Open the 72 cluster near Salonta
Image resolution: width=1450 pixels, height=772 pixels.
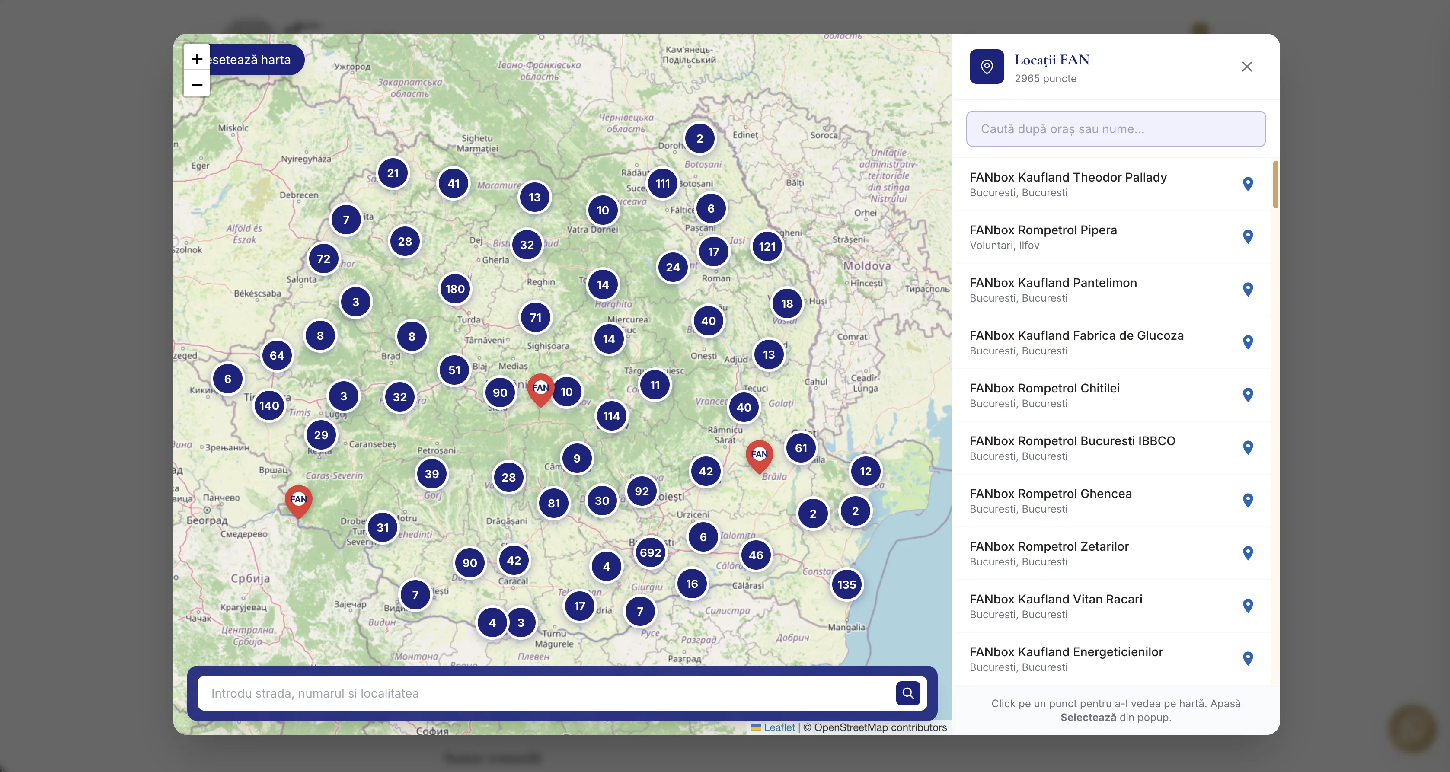pos(324,259)
